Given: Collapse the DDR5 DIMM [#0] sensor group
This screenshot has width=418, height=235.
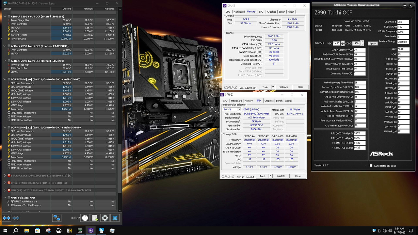Looking at the screenshot, I should [x=5, y=79].
